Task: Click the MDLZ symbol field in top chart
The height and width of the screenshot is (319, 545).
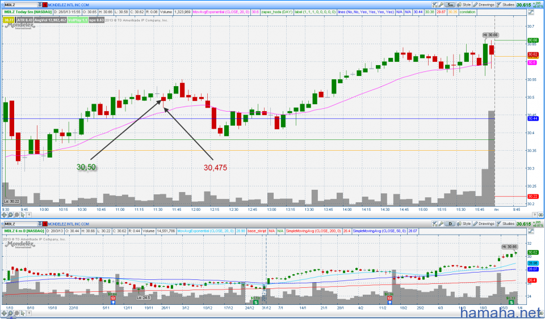Action: coord(20,5)
